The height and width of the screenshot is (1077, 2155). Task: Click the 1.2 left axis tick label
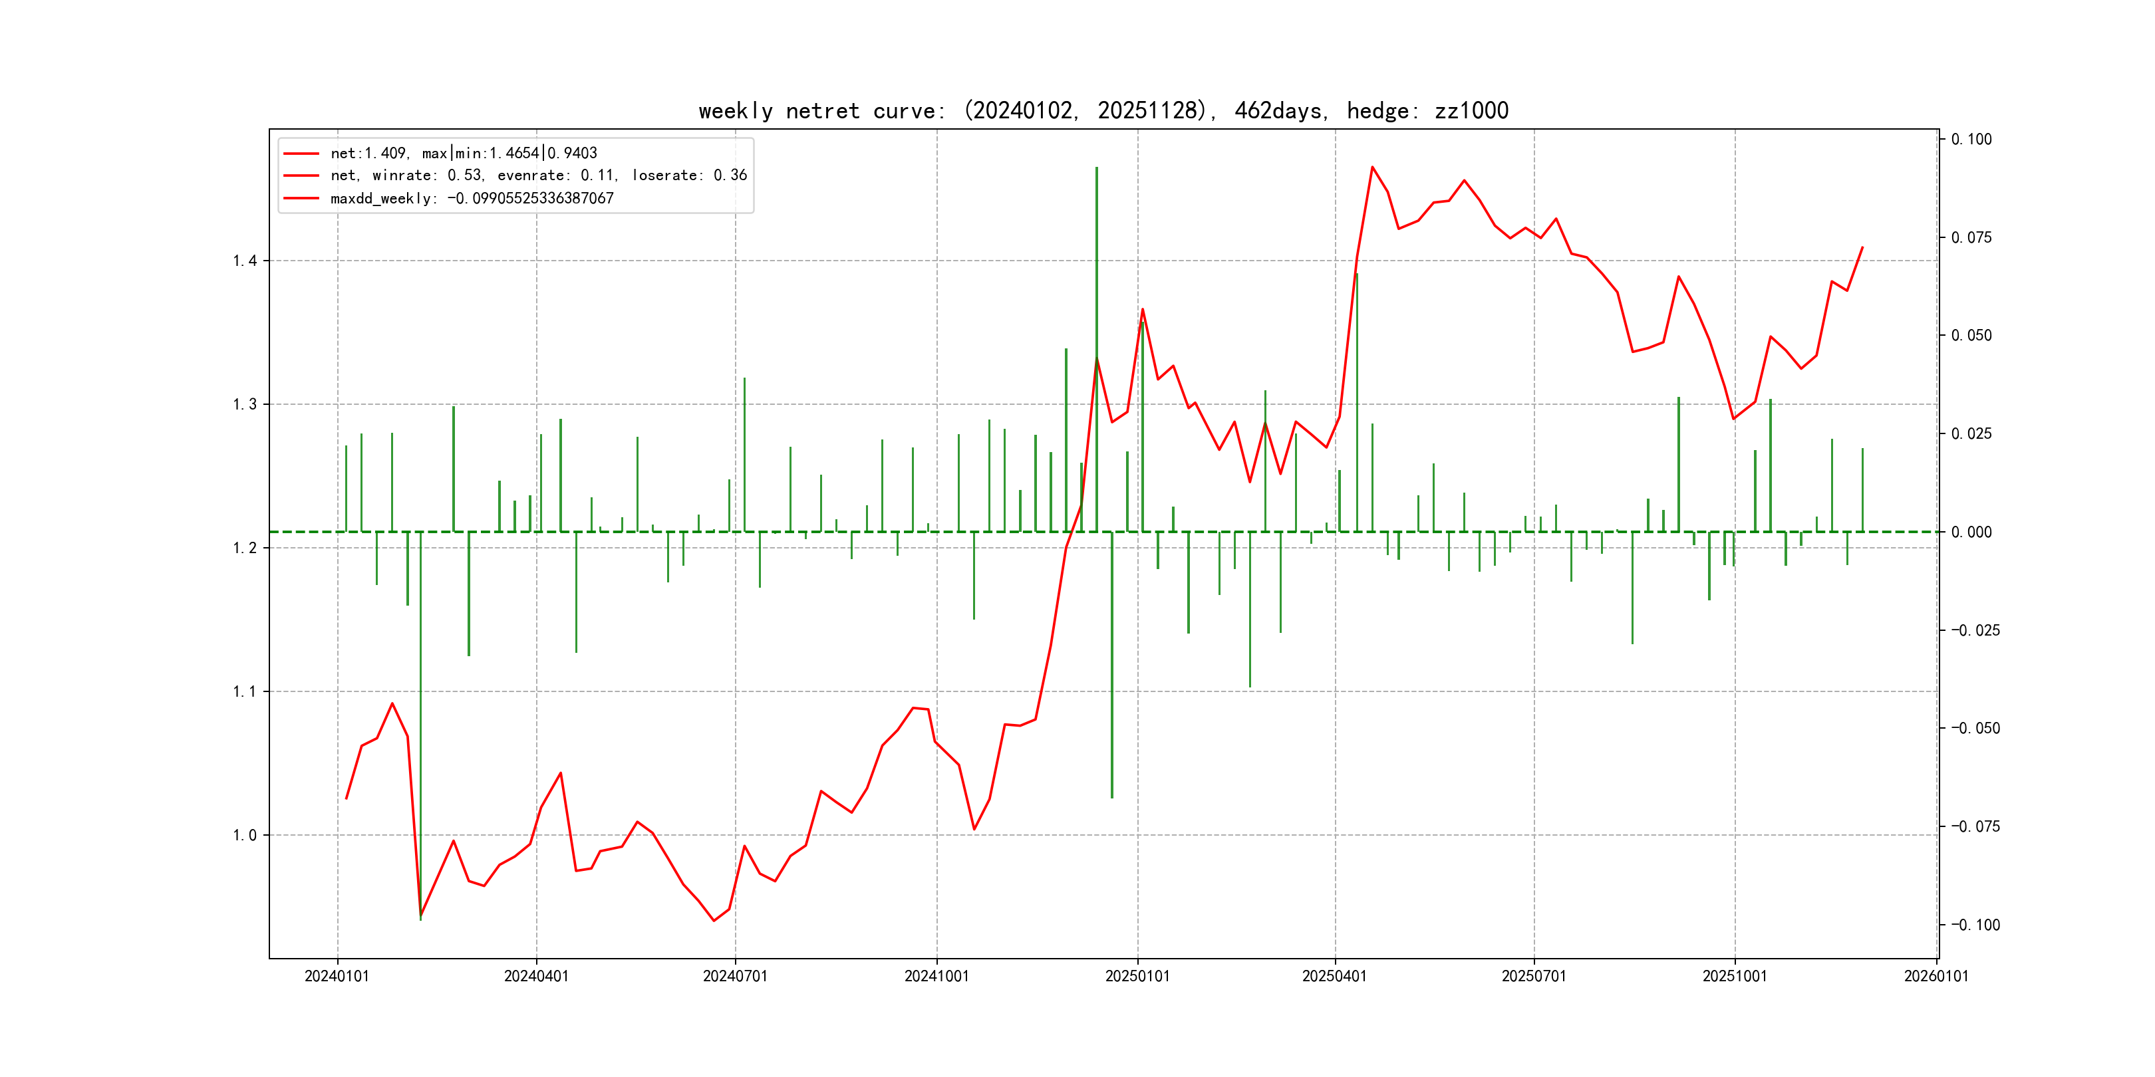pos(244,548)
